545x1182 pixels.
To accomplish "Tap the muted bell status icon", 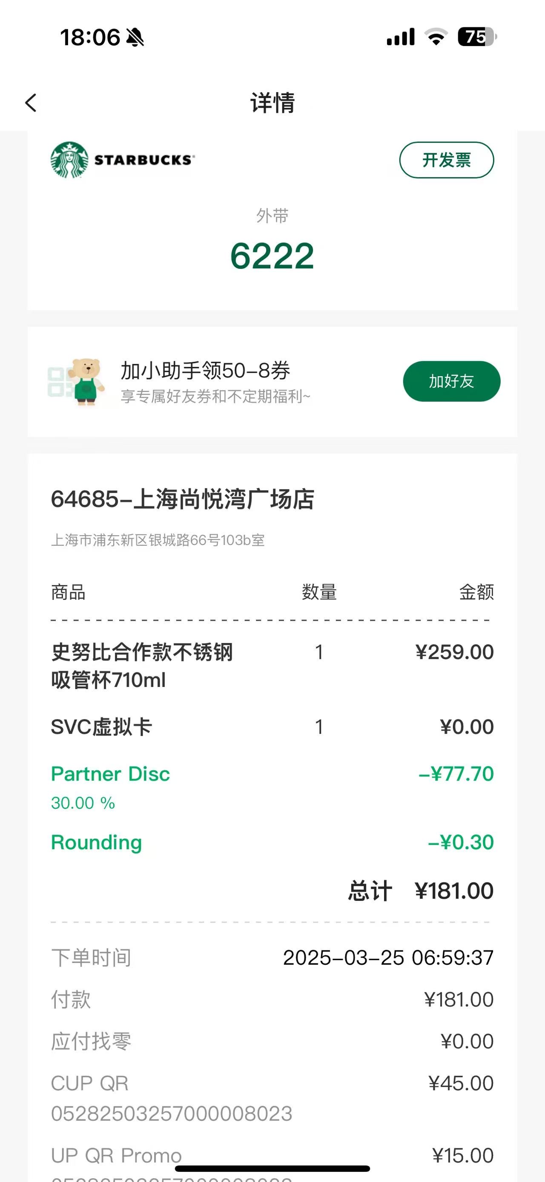I will (135, 37).
